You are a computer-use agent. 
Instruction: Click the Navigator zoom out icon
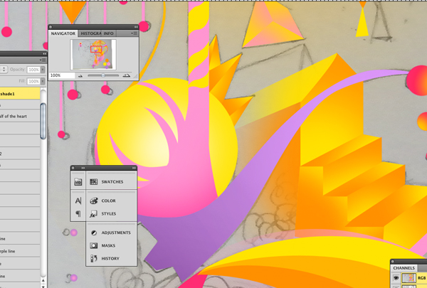coord(80,76)
